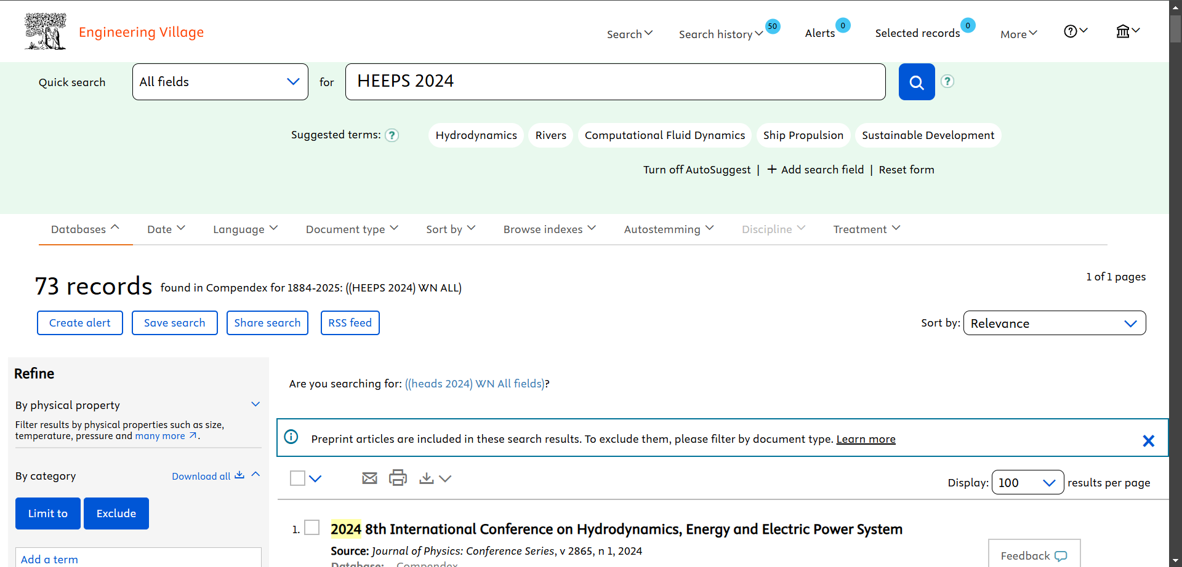Close the preprint notice banner
Image resolution: width=1182 pixels, height=567 pixels.
point(1148,441)
